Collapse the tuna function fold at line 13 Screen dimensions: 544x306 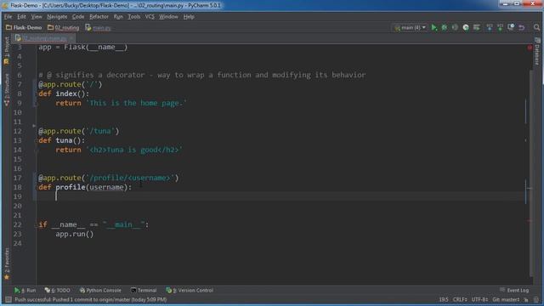click(35, 140)
